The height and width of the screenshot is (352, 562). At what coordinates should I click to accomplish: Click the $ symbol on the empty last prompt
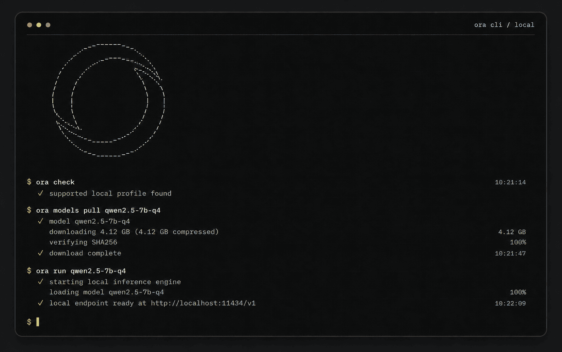(x=29, y=322)
